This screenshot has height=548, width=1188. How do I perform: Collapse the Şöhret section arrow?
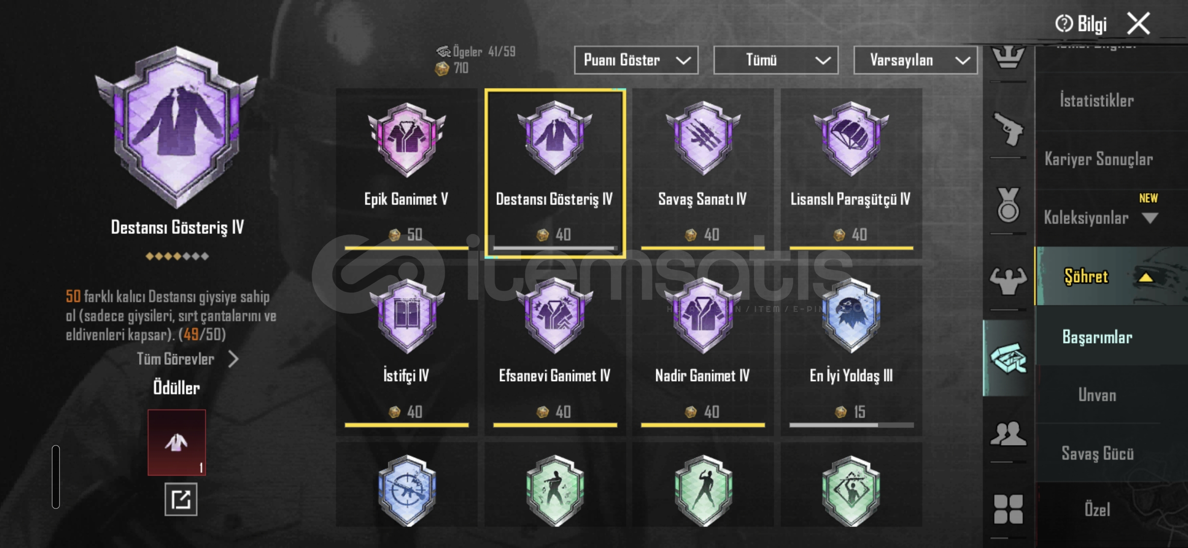pyautogui.click(x=1146, y=277)
